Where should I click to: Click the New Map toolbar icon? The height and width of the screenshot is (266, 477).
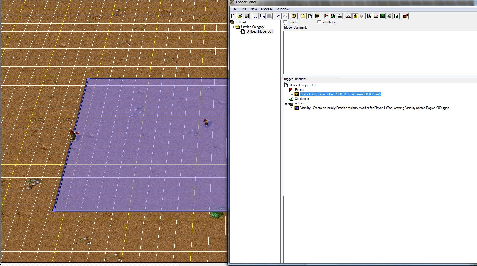tap(233, 16)
